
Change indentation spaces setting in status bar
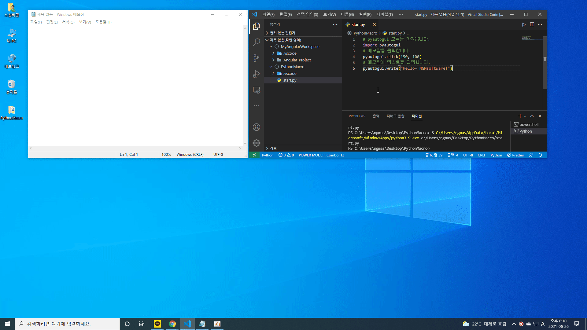[453, 155]
